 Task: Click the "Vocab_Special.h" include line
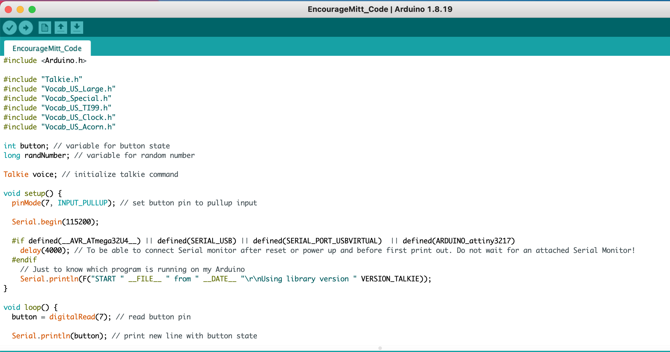[x=58, y=99]
